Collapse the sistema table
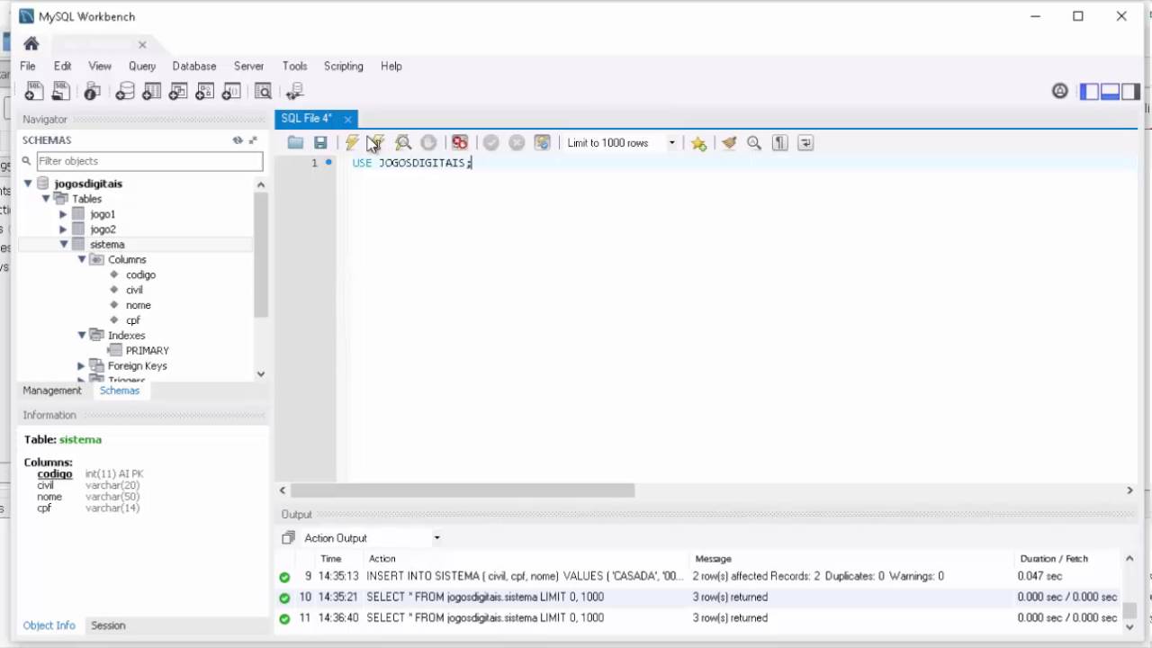This screenshot has height=648, width=1152. [64, 245]
